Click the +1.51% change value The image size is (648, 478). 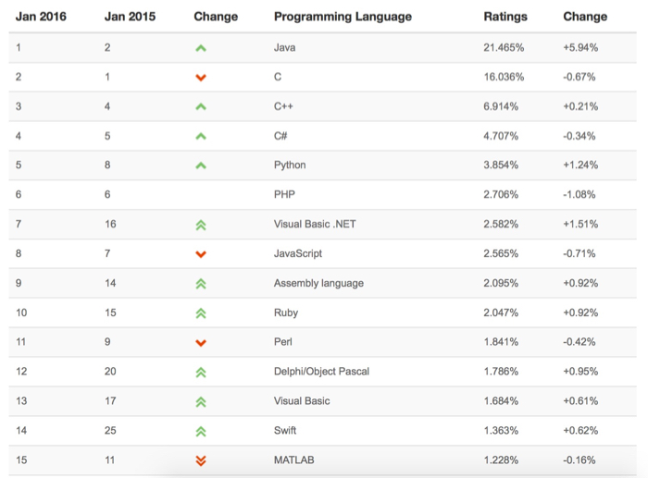(580, 224)
